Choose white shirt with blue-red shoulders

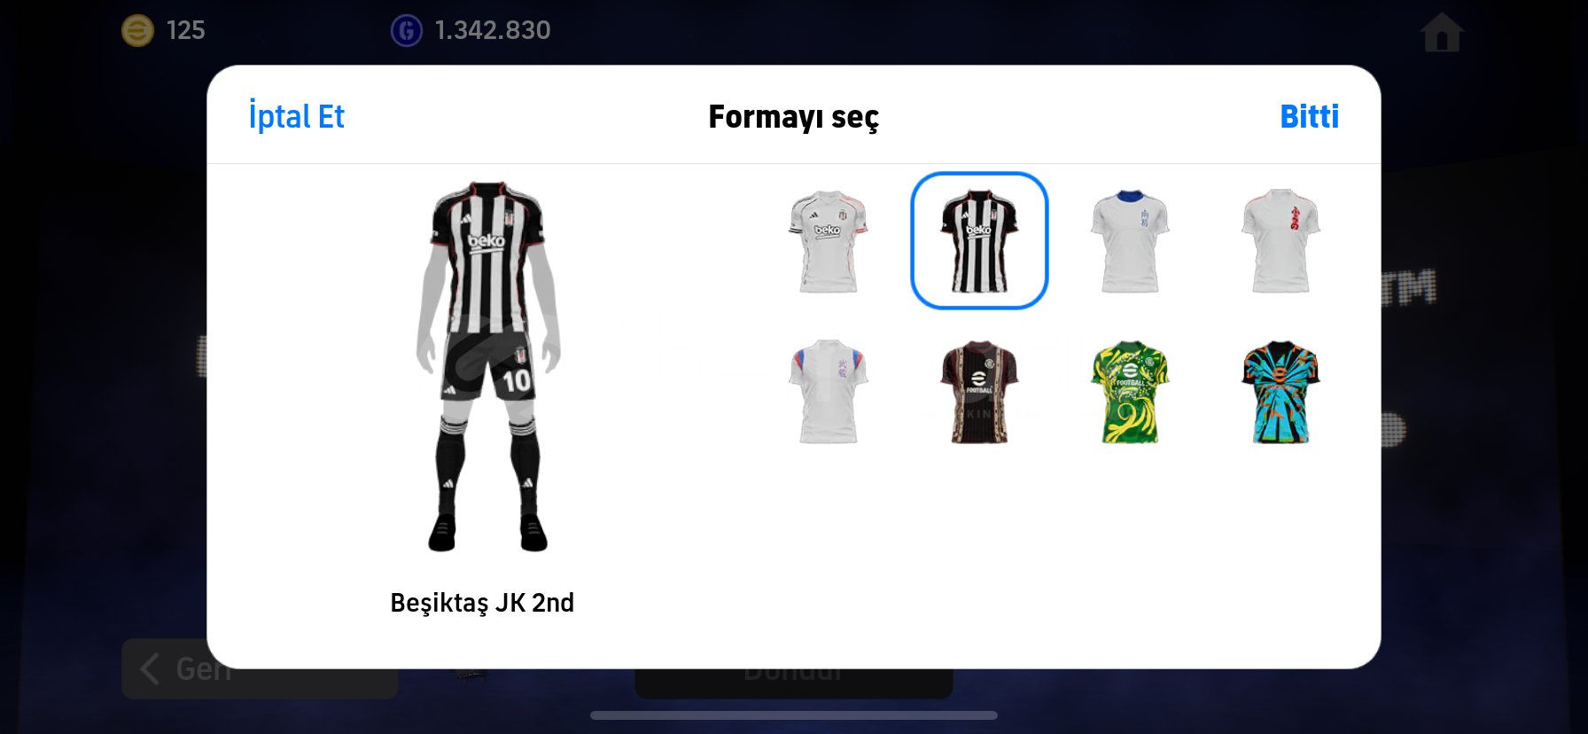829,392
